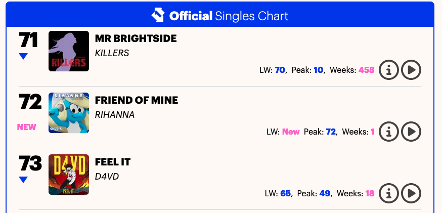
Task: Play the Mr Brightside preview
Action: [x=411, y=70]
